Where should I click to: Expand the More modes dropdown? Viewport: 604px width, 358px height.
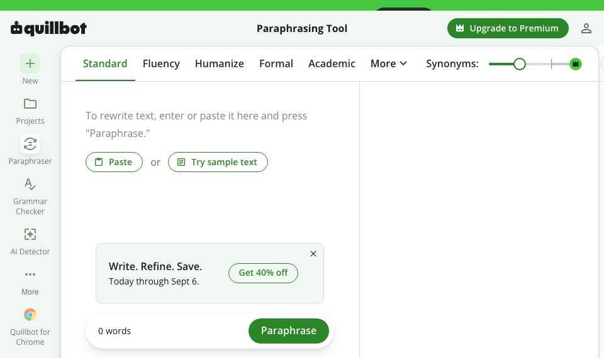389,63
